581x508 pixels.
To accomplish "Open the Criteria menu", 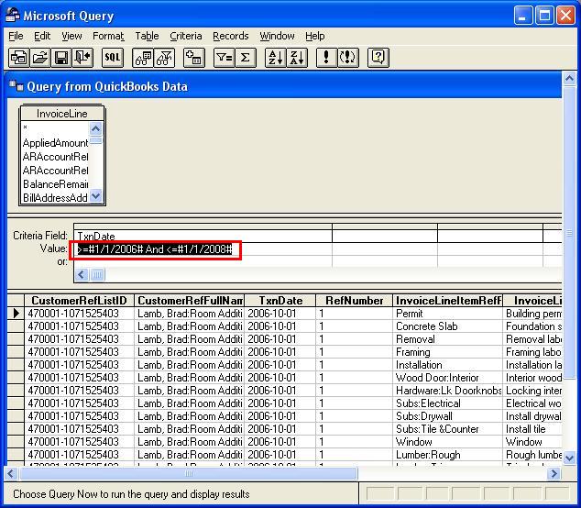I will (x=186, y=36).
